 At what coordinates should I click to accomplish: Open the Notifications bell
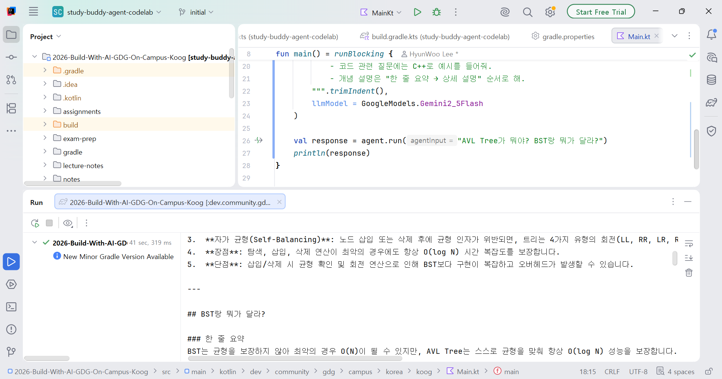711,35
